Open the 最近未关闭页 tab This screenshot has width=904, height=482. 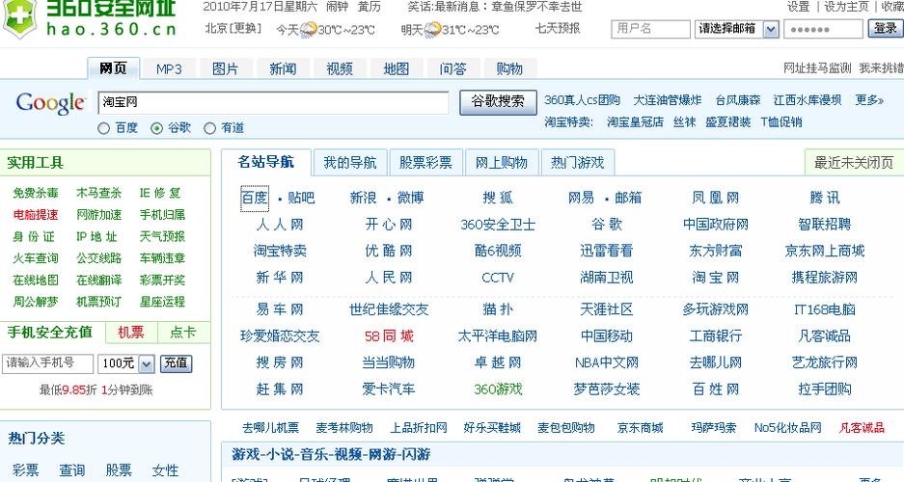click(854, 163)
